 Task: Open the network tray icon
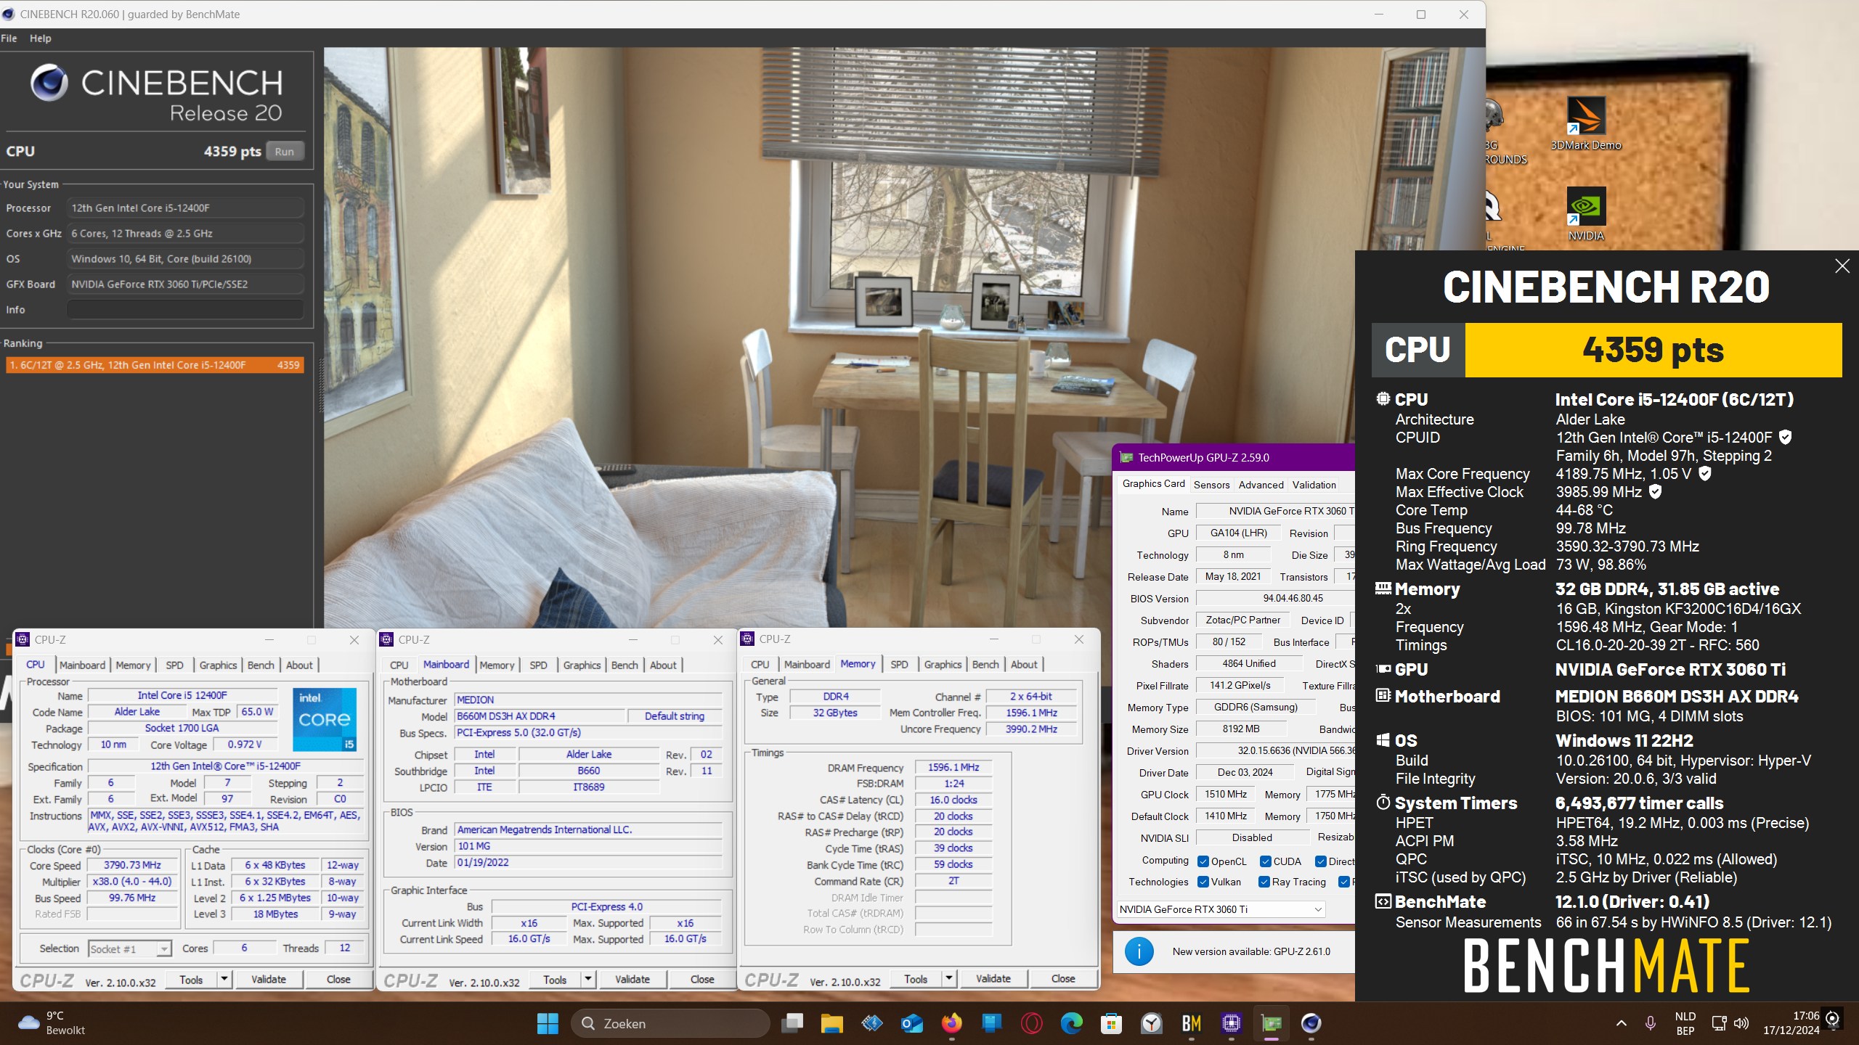tap(1719, 1023)
